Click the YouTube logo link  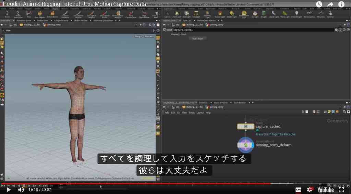point(326,190)
